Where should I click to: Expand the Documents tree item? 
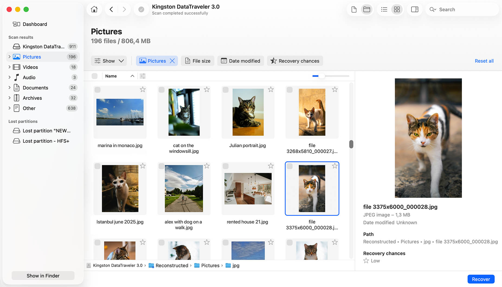pyautogui.click(x=9, y=88)
